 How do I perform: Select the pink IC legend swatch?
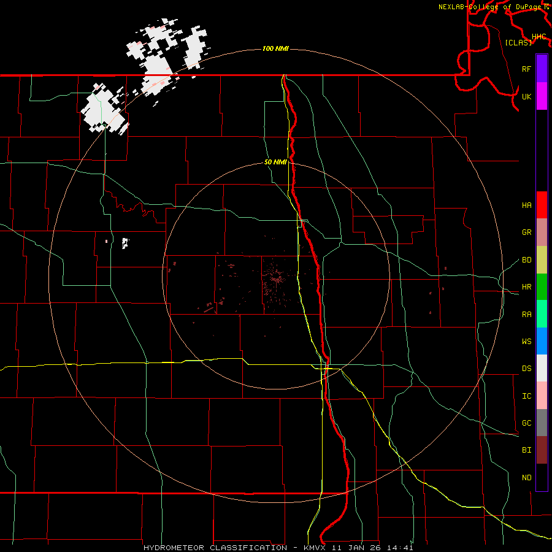coord(542,396)
